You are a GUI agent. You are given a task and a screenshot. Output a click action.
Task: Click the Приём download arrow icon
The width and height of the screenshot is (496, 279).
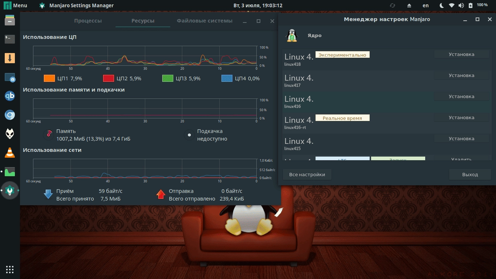[x=48, y=194]
